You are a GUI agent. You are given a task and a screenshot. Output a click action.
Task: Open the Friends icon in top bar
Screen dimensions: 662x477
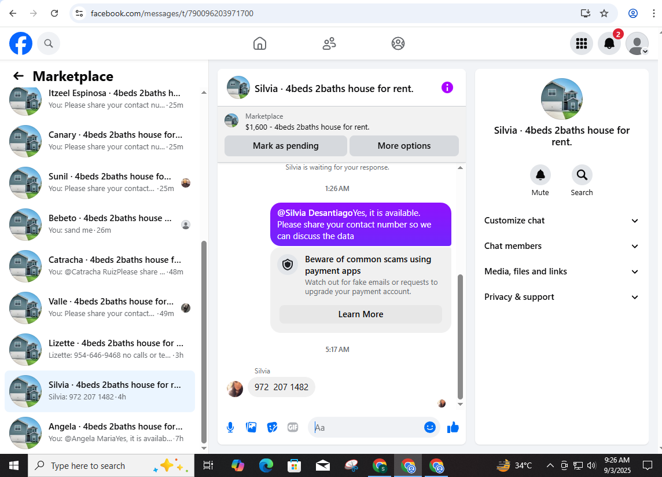[329, 43]
